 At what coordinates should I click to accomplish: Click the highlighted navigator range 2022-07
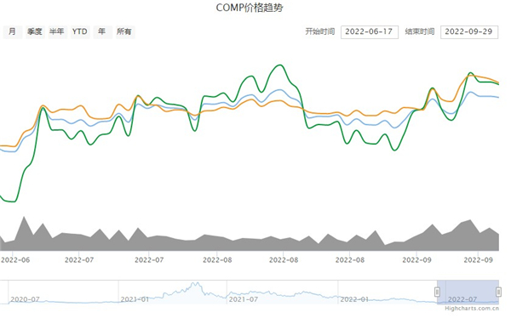[x=468, y=292]
